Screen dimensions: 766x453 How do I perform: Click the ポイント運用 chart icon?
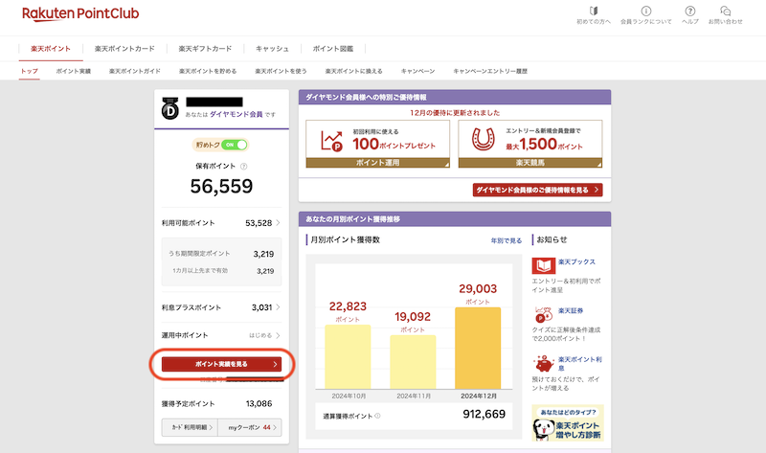(331, 141)
